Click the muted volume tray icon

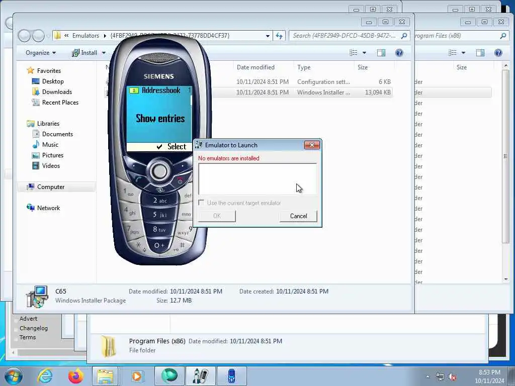tap(453, 377)
